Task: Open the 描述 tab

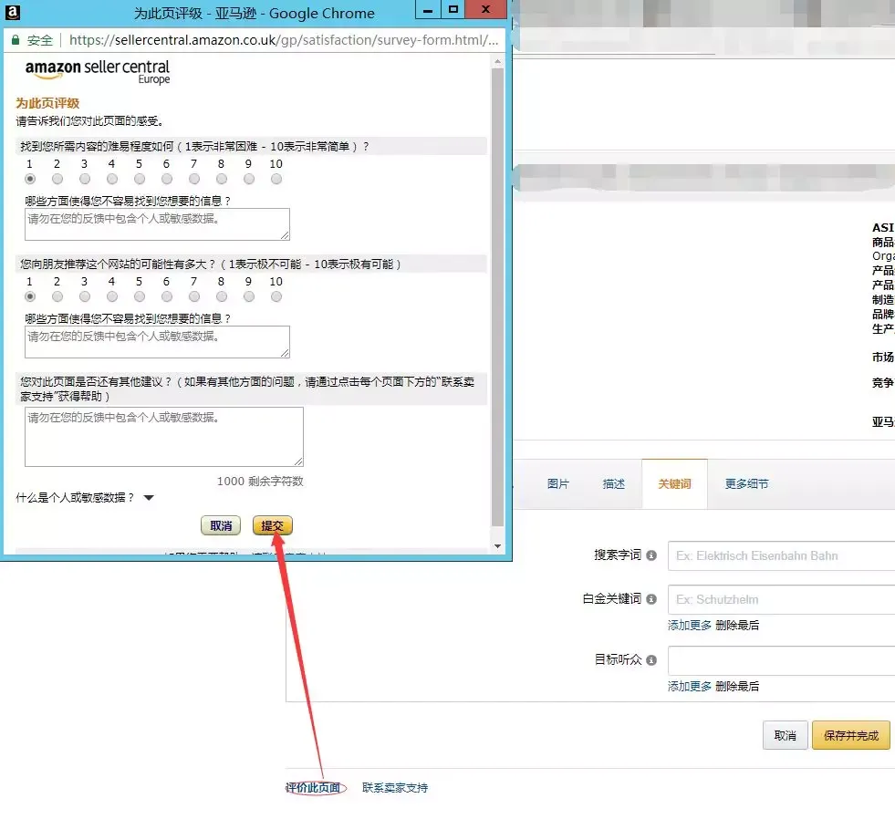Action: pos(614,484)
